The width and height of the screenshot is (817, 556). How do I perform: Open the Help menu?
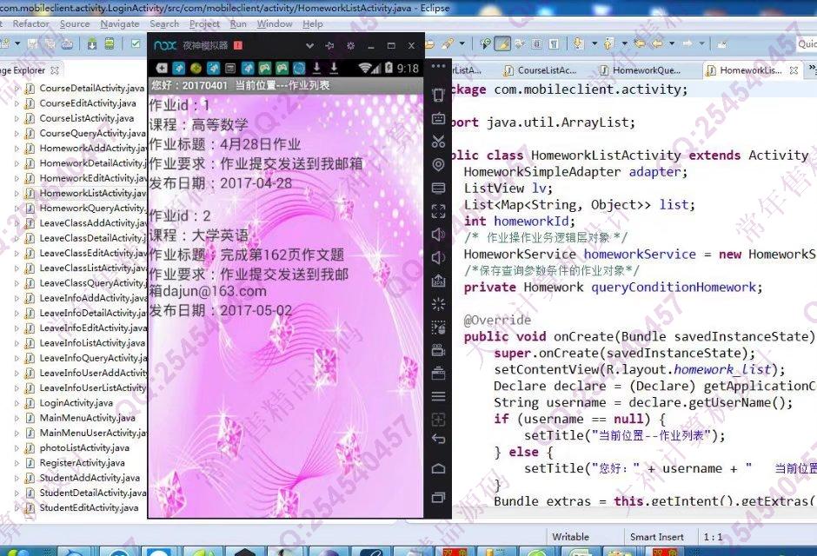click(313, 24)
